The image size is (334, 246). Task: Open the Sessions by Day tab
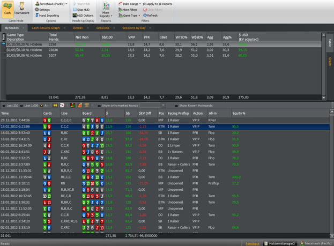click(x=134, y=28)
